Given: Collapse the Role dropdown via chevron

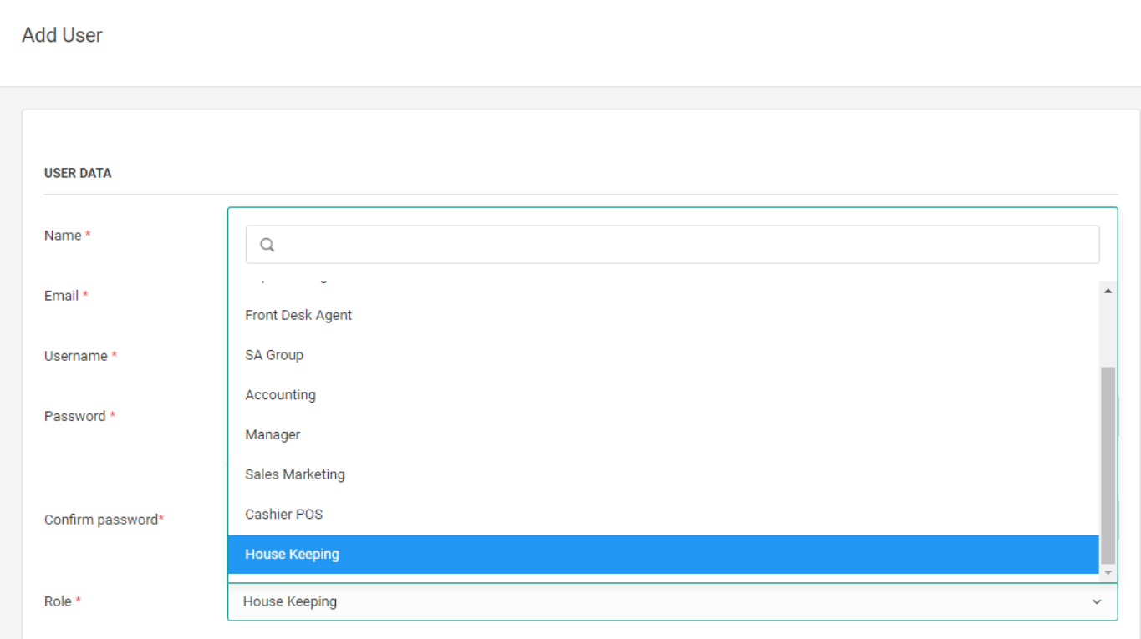Looking at the screenshot, I should [1097, 602].
